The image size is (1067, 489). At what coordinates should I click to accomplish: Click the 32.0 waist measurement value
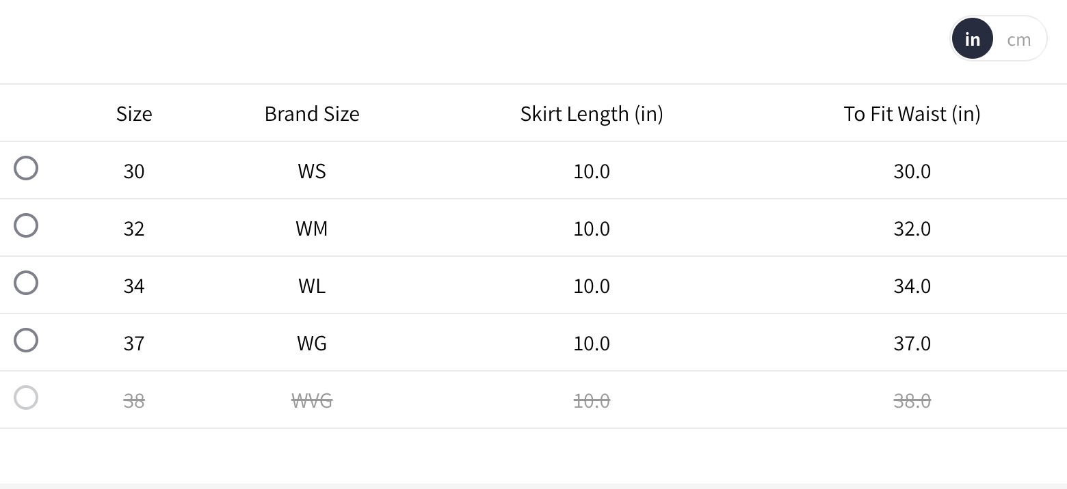(x=912, y=228)
